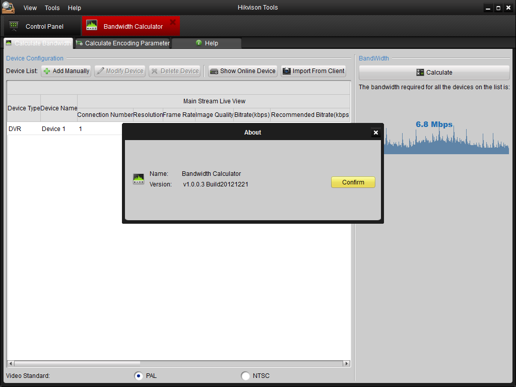The image size is (516, 387).
Task: Click the Resolution column header
Action: 148,115
